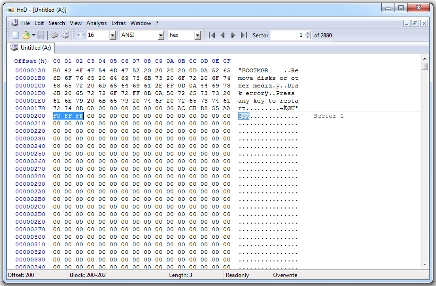This screenshot has width=436, height=286.
Task: Go to the next sector
Action: point(233,35)
